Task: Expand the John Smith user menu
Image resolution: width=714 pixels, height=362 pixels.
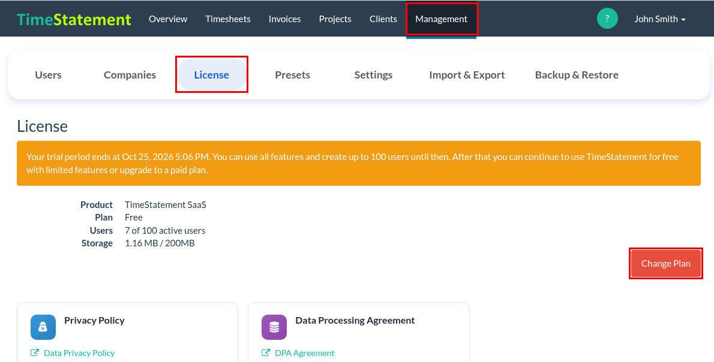Action: click(660, 19)
